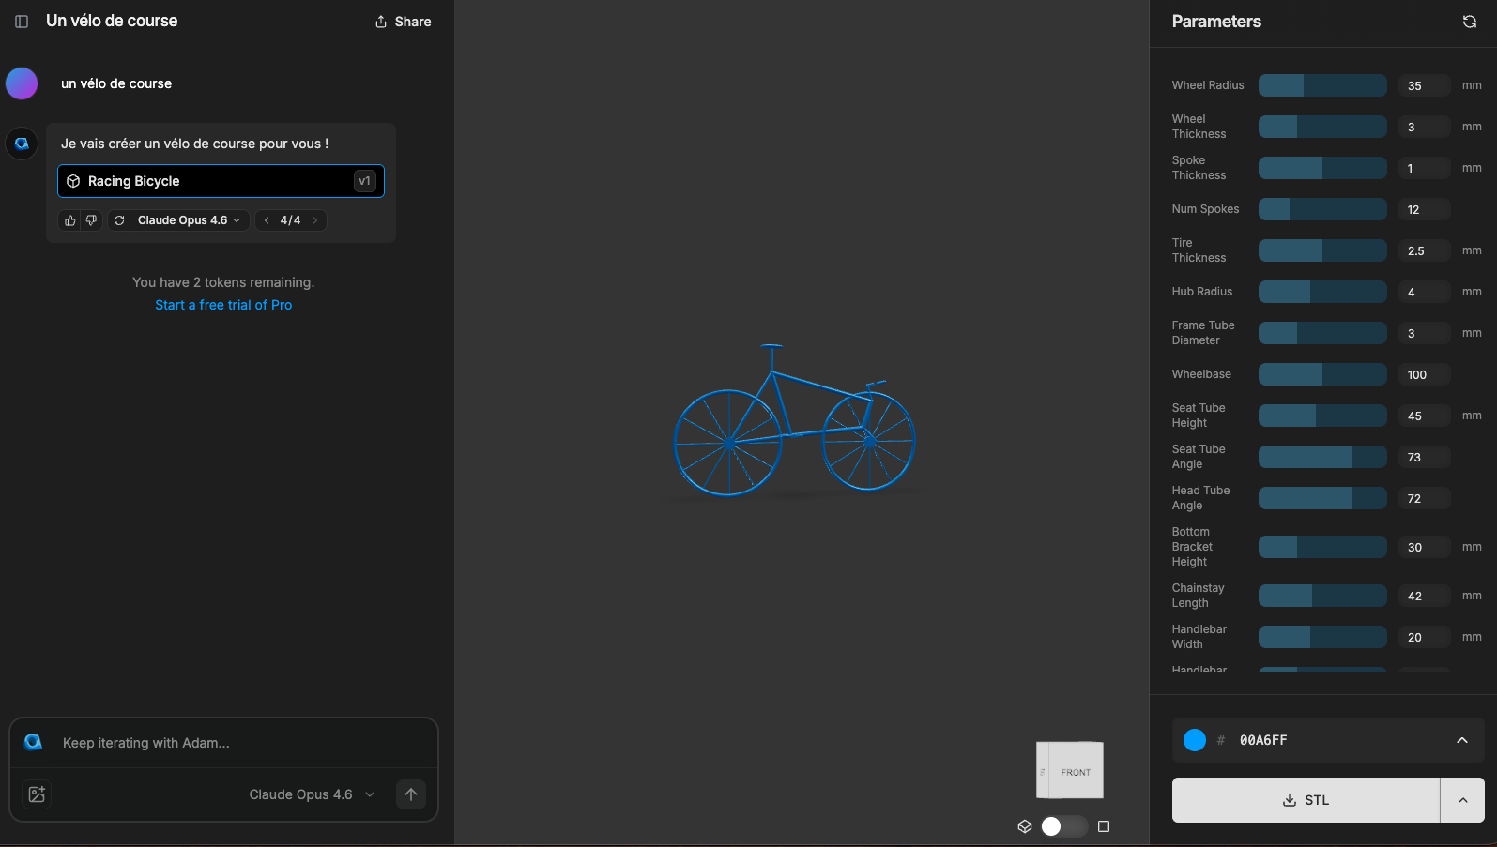The height and width of the screenshot is (847, 1497).
Task: Click the thumbs up feedback icon
Action: click(69, 220)
